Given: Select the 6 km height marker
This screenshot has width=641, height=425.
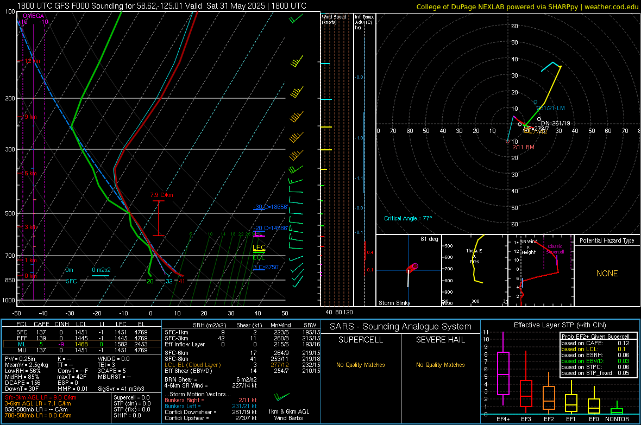Looking at the screenshot, I should coord(30,173).
